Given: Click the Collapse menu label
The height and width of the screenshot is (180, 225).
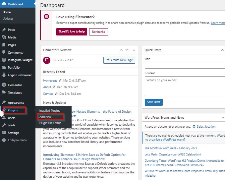Looking at the screenshot, I should (x=17, y=140).
